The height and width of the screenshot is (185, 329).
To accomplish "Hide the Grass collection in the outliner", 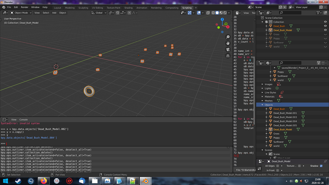I will [325, 34].
